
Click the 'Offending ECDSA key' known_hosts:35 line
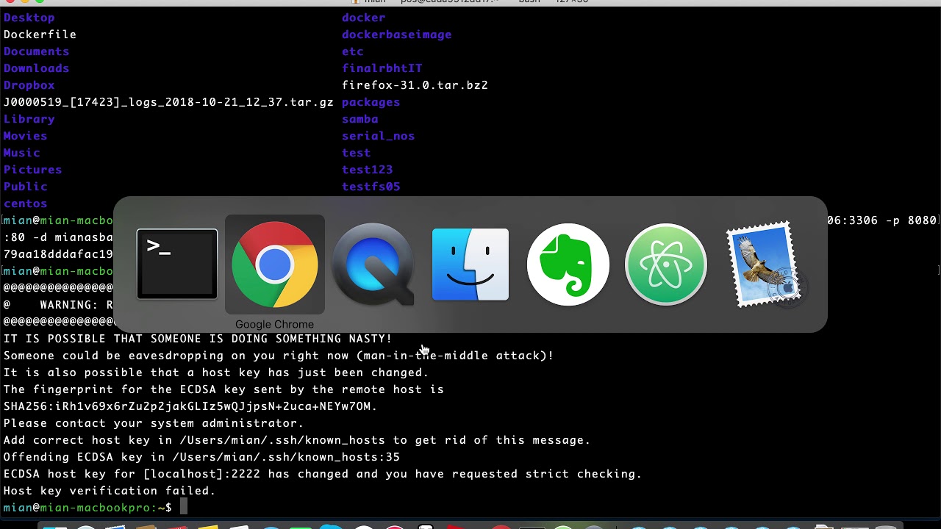click(x=201, y=457)
